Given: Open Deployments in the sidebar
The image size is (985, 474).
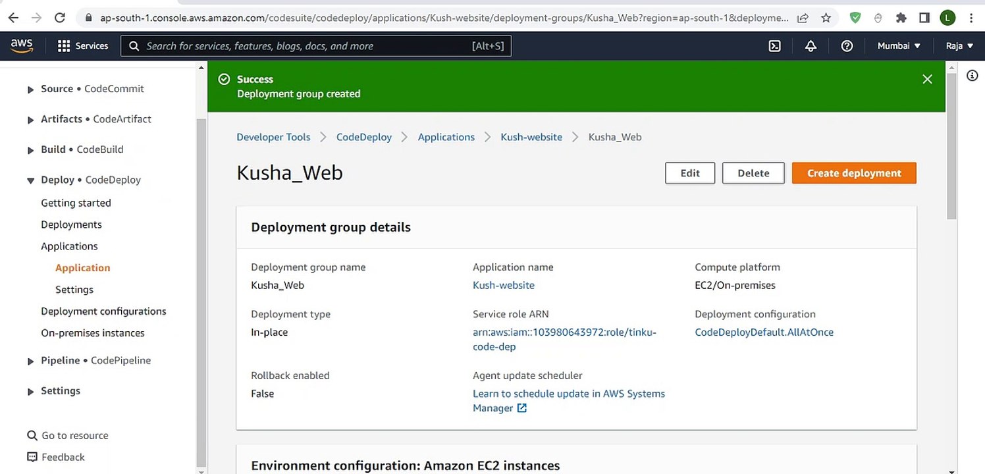Looking at the screenshot, I should pos(71,224).
